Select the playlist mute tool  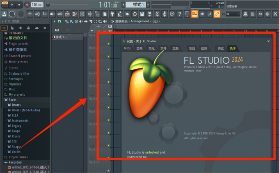pyautogui.click(x=81, y=21)
